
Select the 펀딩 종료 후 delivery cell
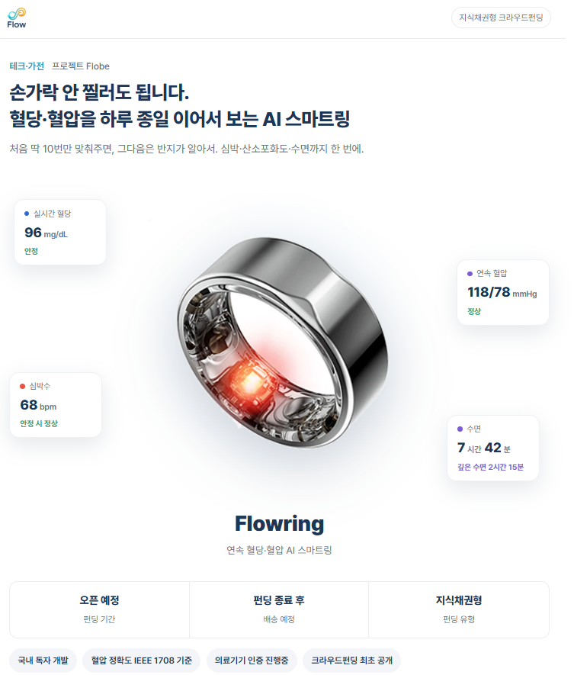(x=279, y=609)
